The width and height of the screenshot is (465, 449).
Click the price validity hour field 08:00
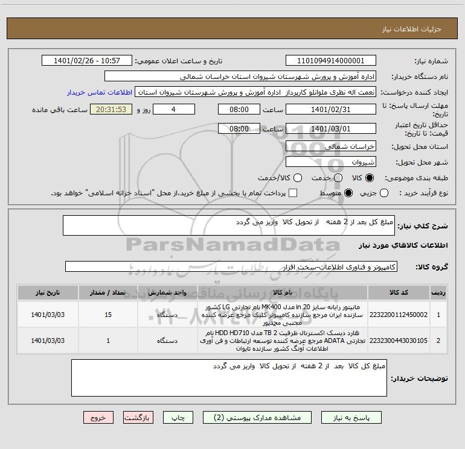coord(239,128)
